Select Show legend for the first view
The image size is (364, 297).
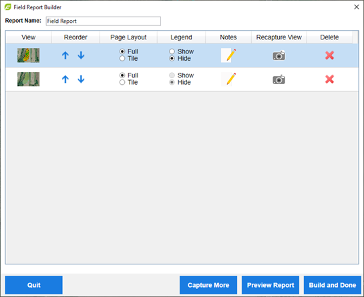click(181, 51)
